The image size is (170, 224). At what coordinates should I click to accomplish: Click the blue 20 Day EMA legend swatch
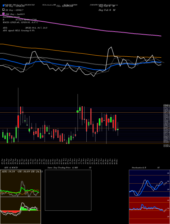pos(4,6)
